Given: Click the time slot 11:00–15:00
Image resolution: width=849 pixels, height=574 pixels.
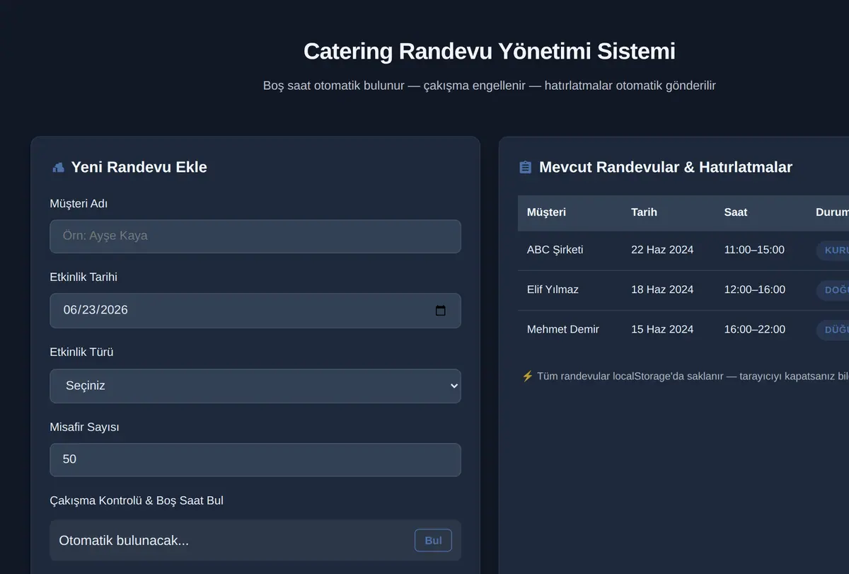Looking at the screenshot, I should coord(754,250).
